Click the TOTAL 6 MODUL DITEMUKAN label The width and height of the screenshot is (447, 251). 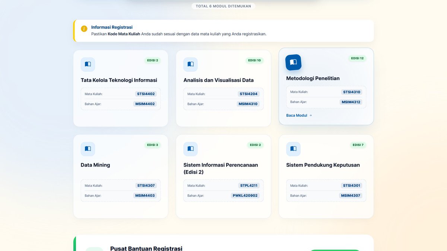pyautogui.click(x=223, y=6)
